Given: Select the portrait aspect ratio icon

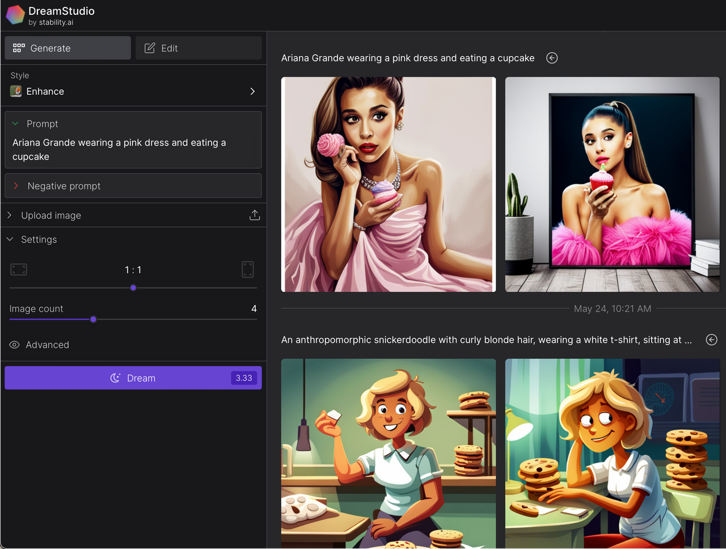Looking at the screenshot, I should 248,270.
